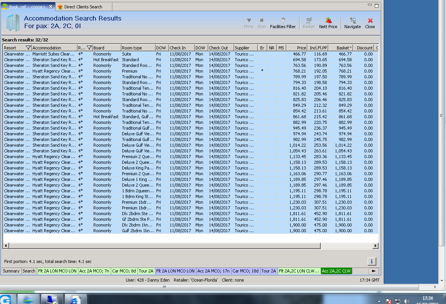The image size is (446, 304).
Task: Sort by the Price column header
Action: click(x=296, y=47)
